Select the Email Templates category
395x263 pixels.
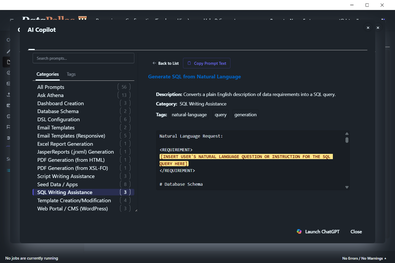[x=83, y=128]
